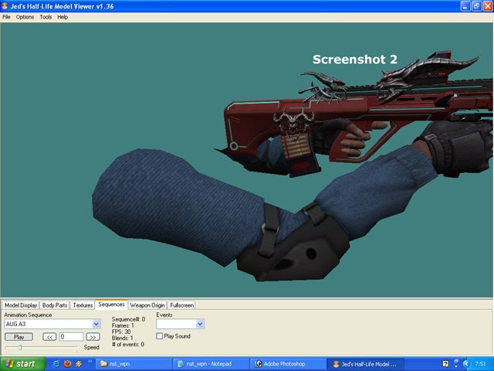
Task: Click the taskbar clock 7:51
Action: coord(480,364)
